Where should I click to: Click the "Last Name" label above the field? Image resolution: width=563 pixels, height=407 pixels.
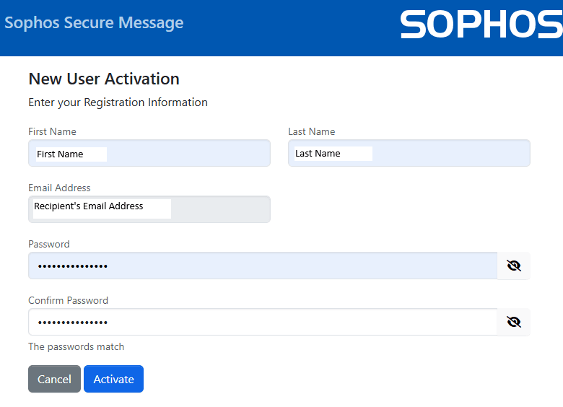[311, 131]
